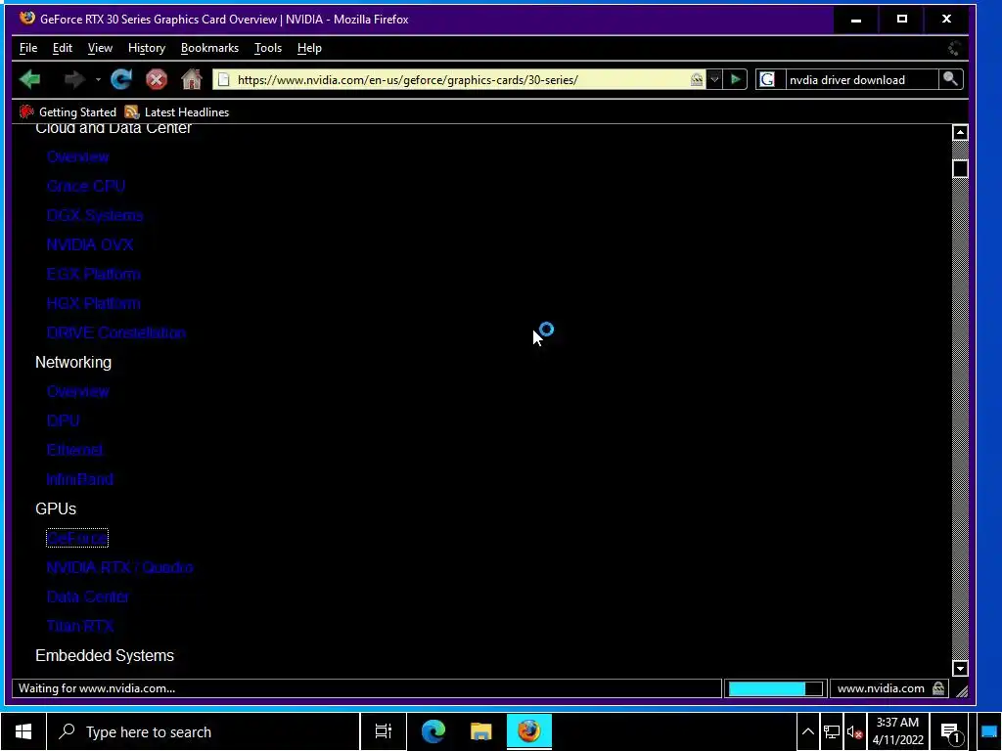Image resolution: width=1002 pixels, height=751 pixels.
Task: Open the back/forward history dropdown arrow
Action: pos(98,80)
